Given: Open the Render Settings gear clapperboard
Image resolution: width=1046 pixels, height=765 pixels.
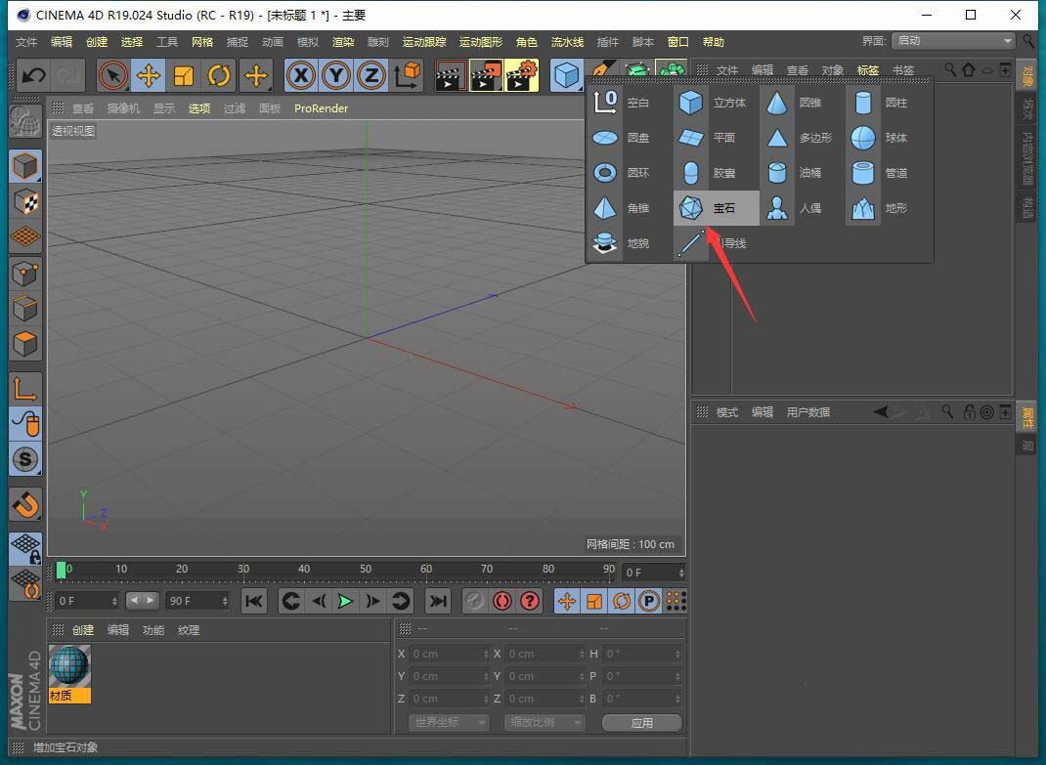Looking at the screenshot, I should point(522,75).
